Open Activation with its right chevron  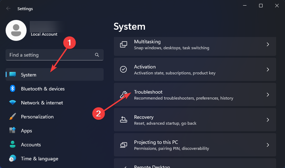tap(268, 70)
